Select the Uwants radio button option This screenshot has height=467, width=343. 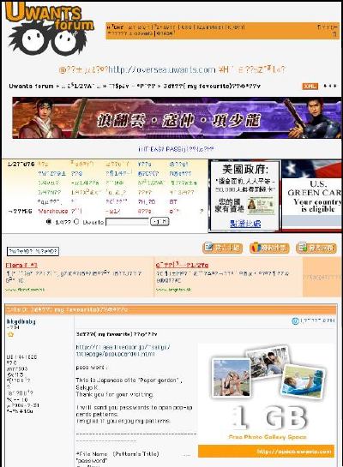76,222
